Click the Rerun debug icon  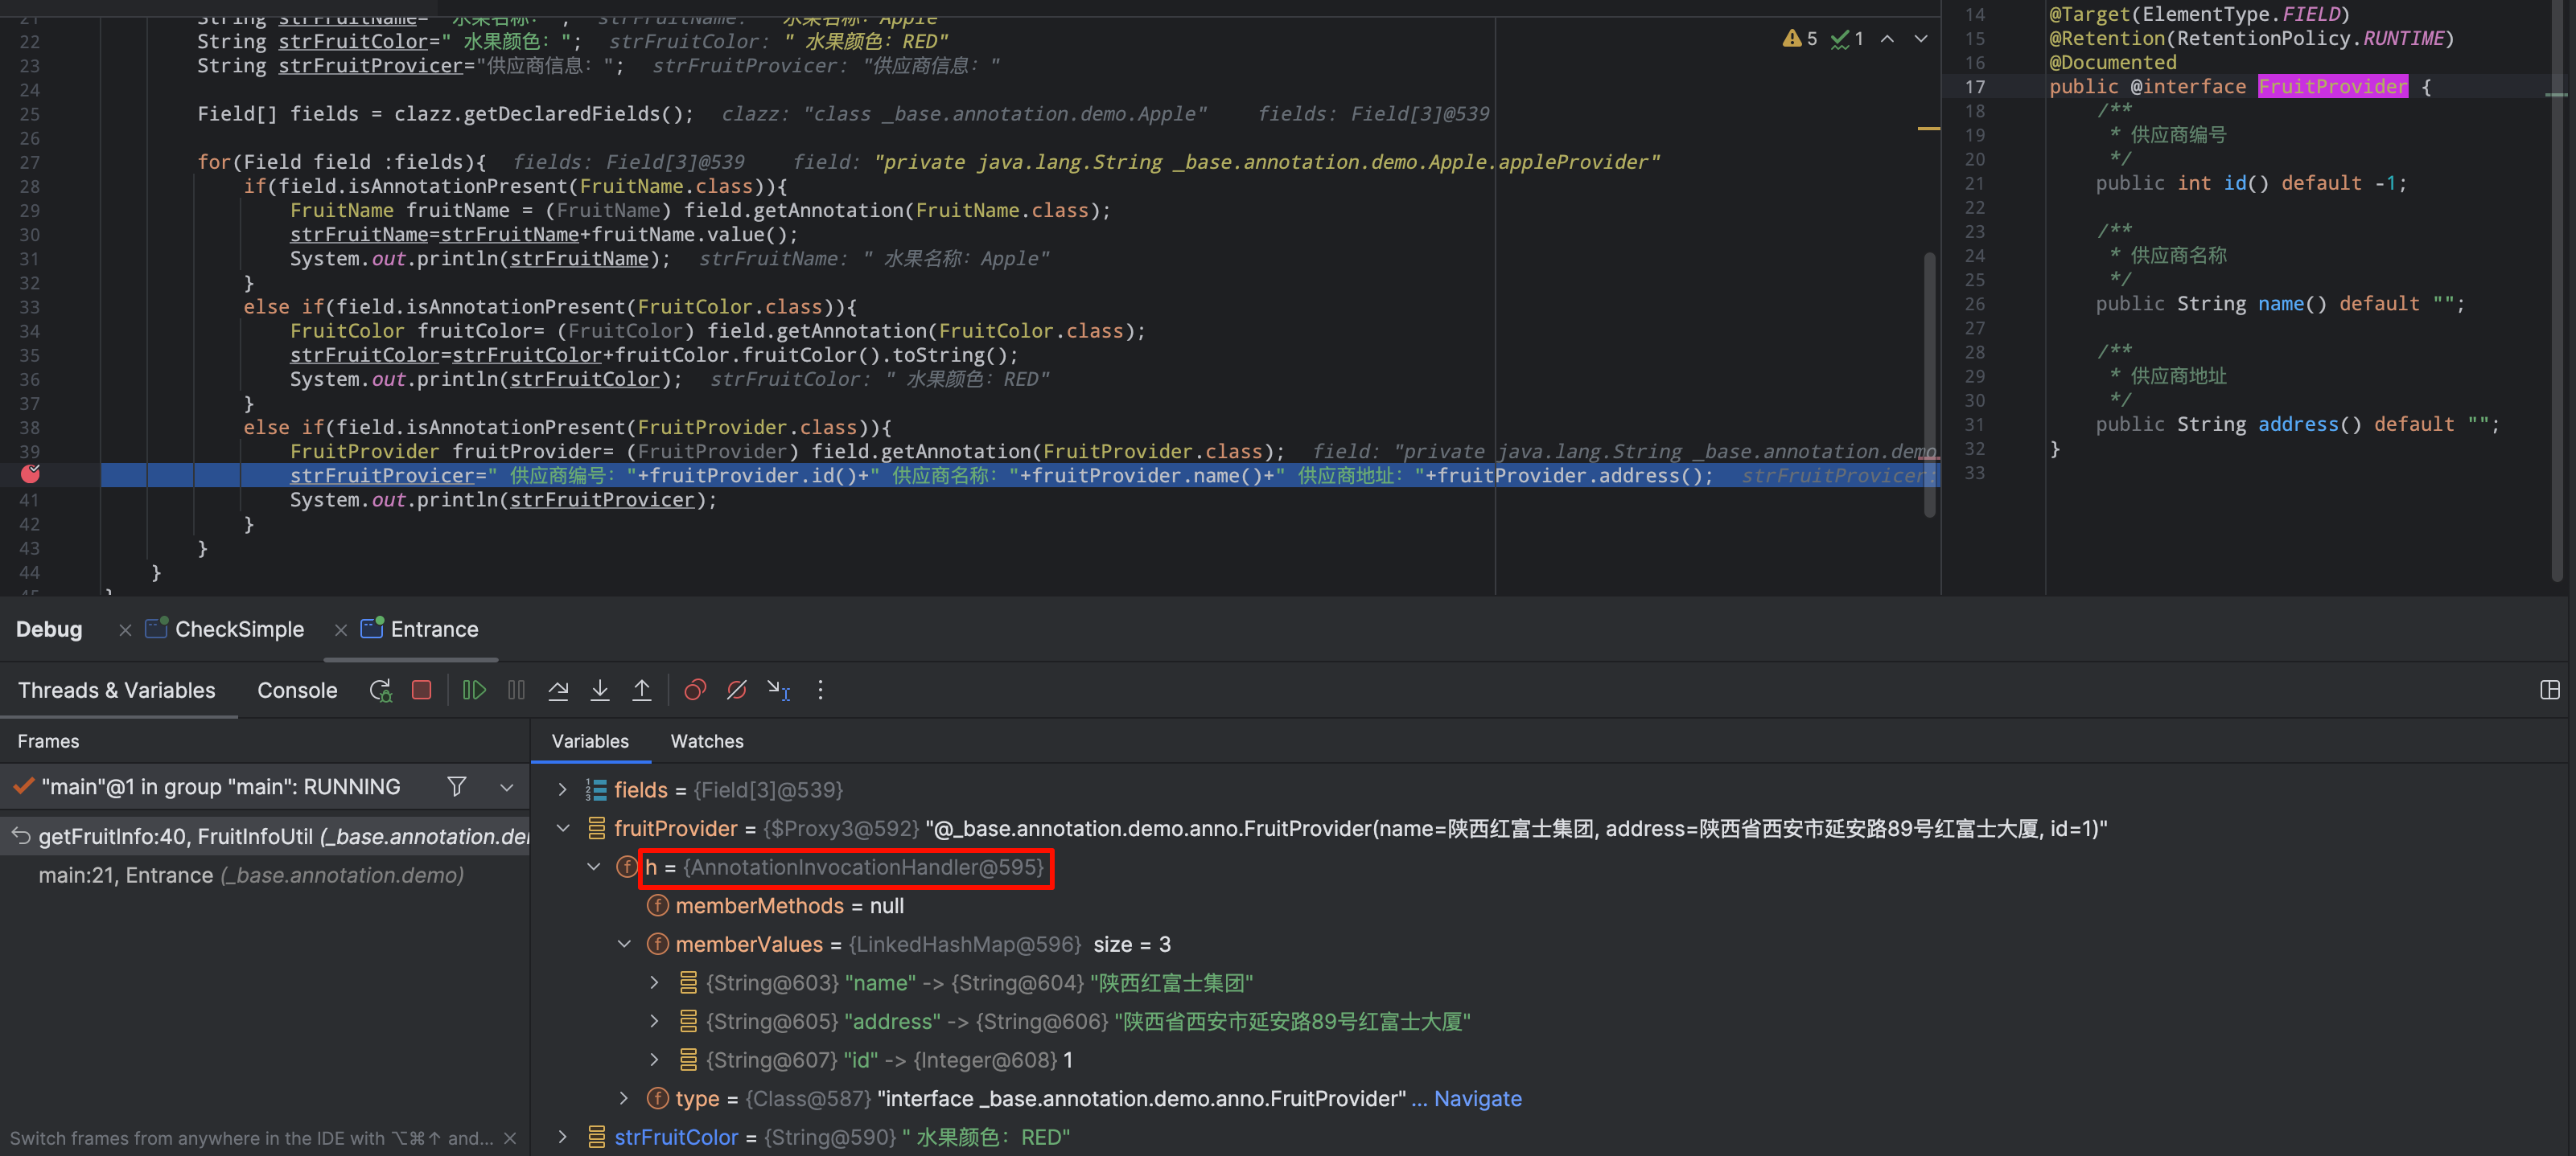click(380, 691)
